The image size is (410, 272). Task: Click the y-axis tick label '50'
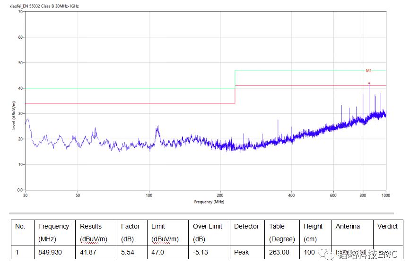(20, 63)
